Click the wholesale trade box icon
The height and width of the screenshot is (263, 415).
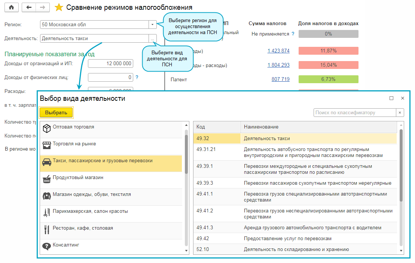click(46, 129)
